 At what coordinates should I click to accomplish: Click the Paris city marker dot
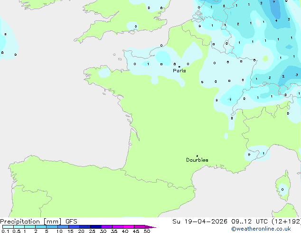point(179,67)
